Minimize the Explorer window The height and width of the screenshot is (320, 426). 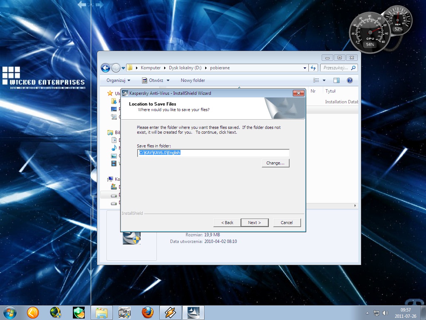coord(327,58)
